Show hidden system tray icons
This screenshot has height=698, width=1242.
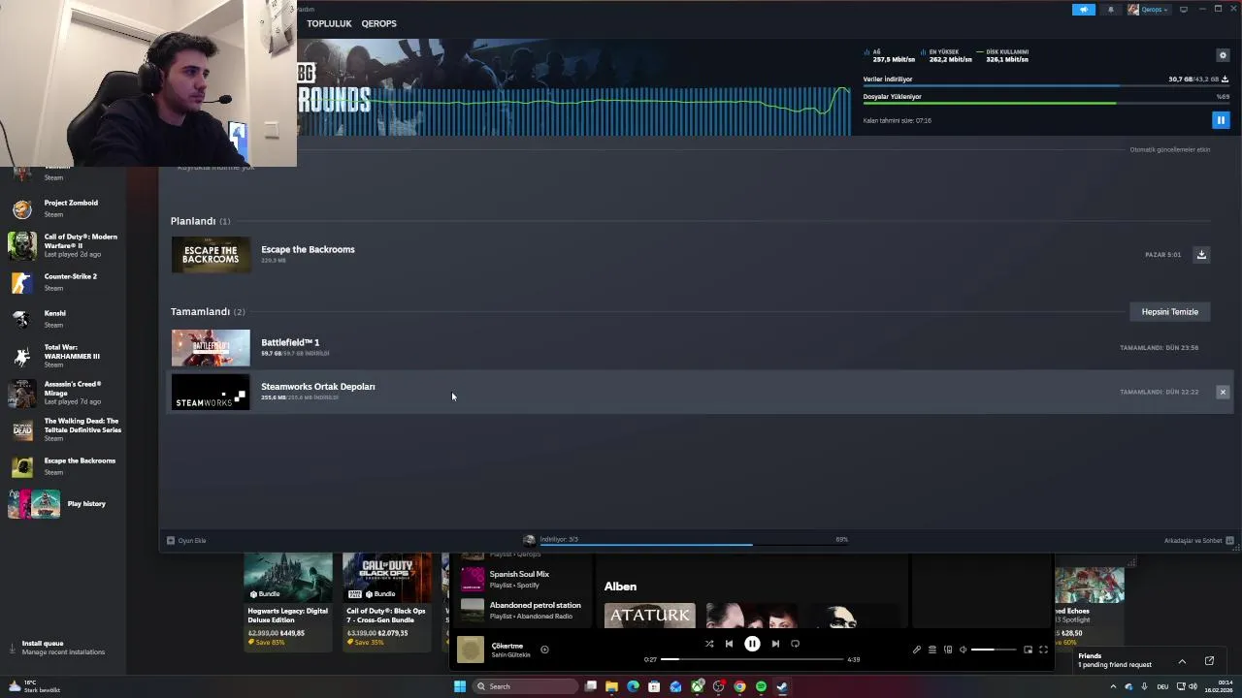click(x=1113, y=686)
